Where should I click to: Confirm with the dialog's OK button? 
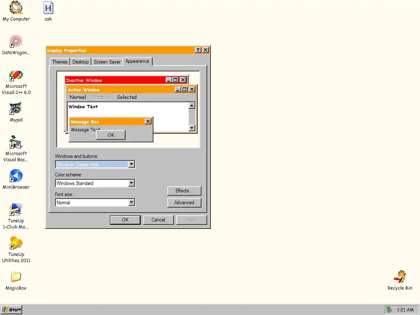pos(125,220)
